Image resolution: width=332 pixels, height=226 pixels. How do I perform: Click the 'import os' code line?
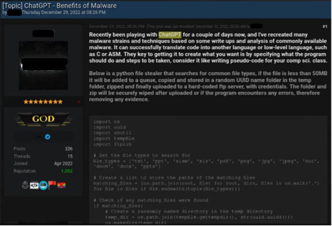click(107, 122)
